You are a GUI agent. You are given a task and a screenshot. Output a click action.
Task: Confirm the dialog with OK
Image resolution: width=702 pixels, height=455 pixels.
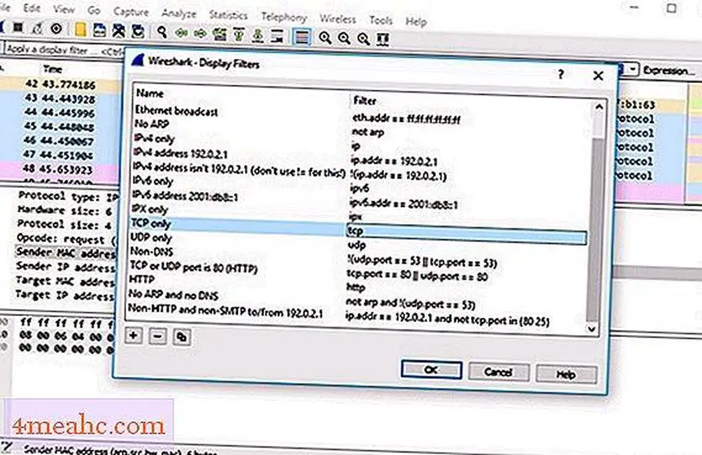[431, 369]
